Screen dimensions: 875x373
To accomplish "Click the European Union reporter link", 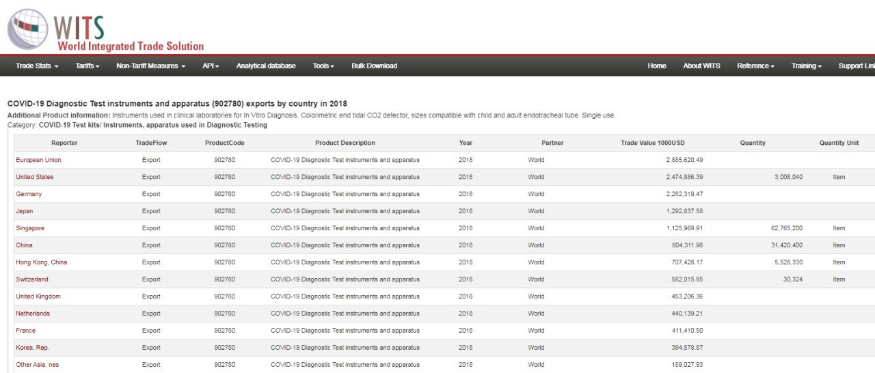I will coord(38,160).
